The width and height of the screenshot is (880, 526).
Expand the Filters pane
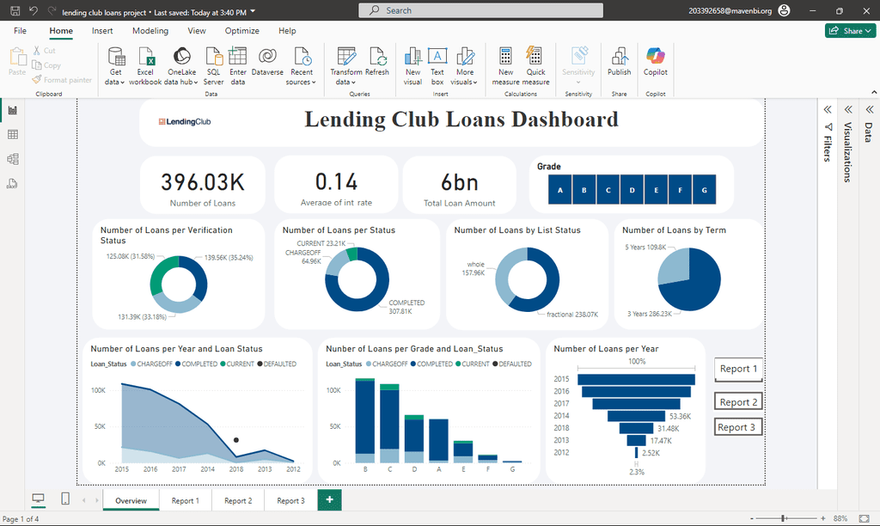[x=828, y=110]
